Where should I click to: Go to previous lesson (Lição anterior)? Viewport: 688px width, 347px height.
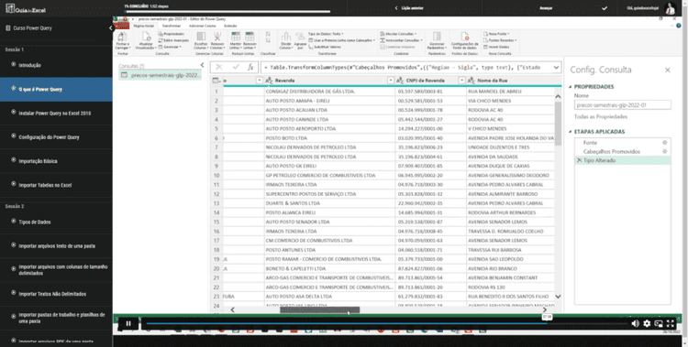tap(408, 8)
